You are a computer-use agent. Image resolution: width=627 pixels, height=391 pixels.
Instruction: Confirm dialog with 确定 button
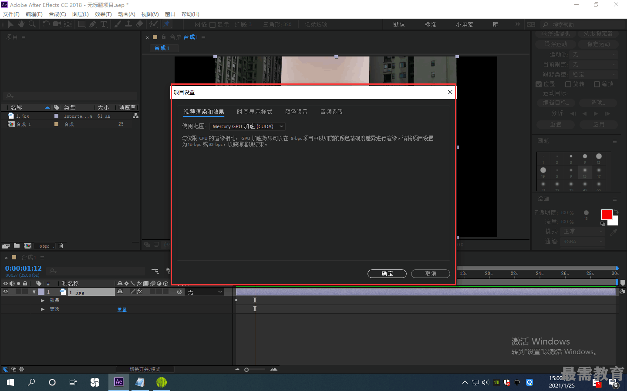click(387, 274)
